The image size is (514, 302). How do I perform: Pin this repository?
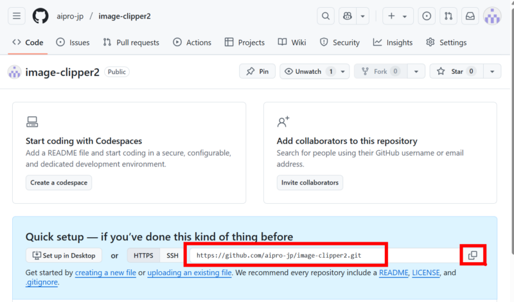pos(258,71)
